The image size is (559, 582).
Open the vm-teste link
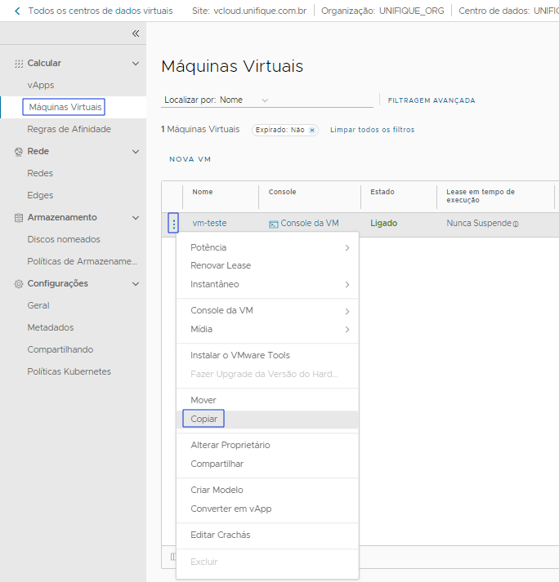209,224
